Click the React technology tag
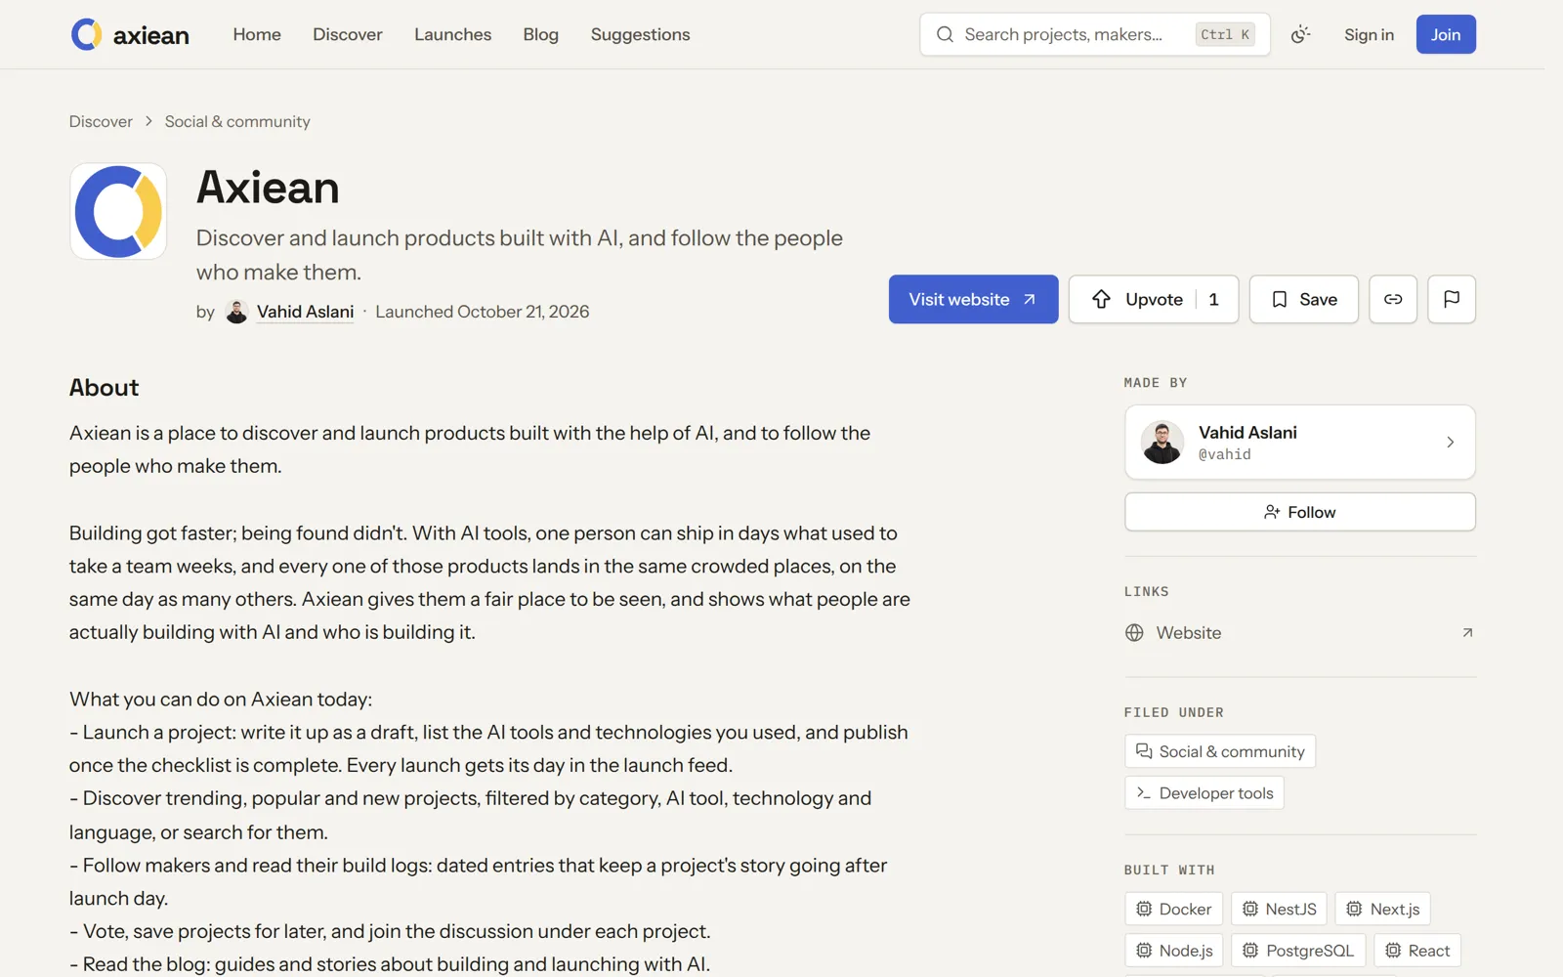This screenshot has width=1563, height=977. pyautogui.click(x=1417, y=951)
